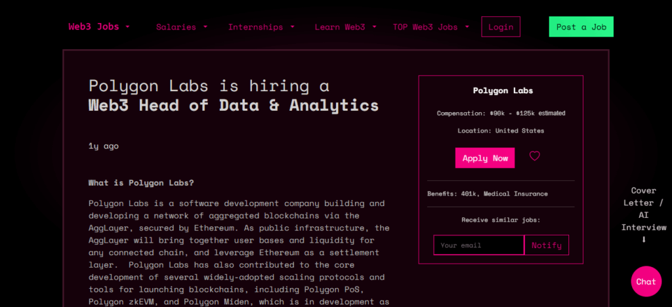672x307 pixels.
Task: Click the What is Polygon Labs? heading
Action: click(141, 182)
